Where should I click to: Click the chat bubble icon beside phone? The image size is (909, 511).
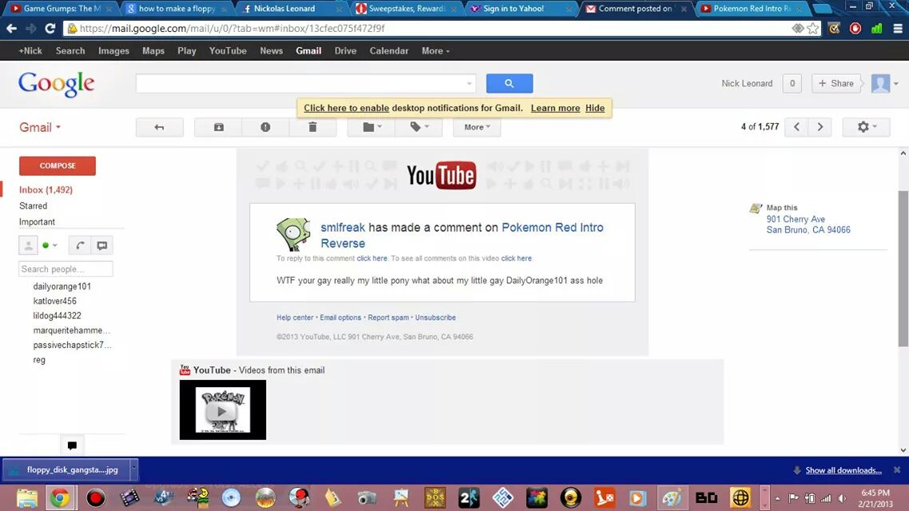coord(102,245)
